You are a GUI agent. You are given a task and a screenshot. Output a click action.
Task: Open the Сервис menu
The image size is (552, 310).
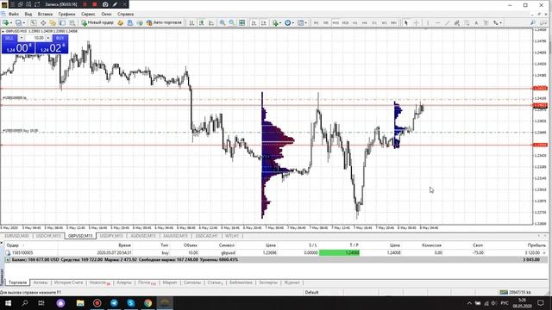pyautogui.click(x=88, y=14)
